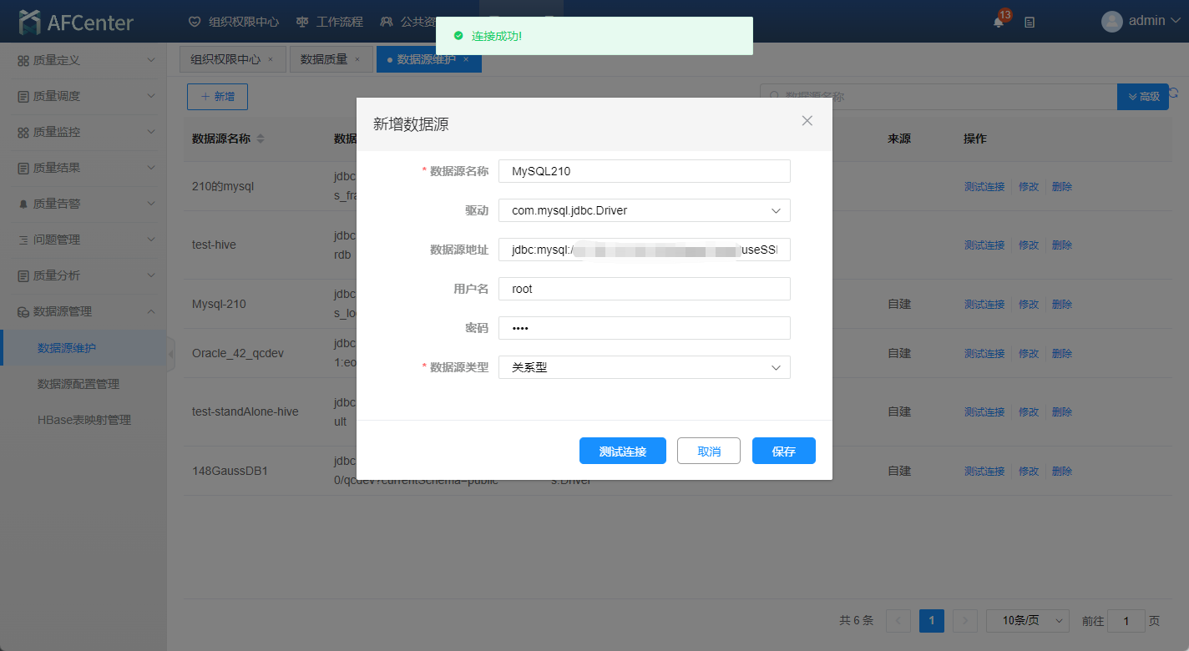
Task: Click the 删除 link for Oracle_42_qcdev
Action: click(x=1061, y=353)
